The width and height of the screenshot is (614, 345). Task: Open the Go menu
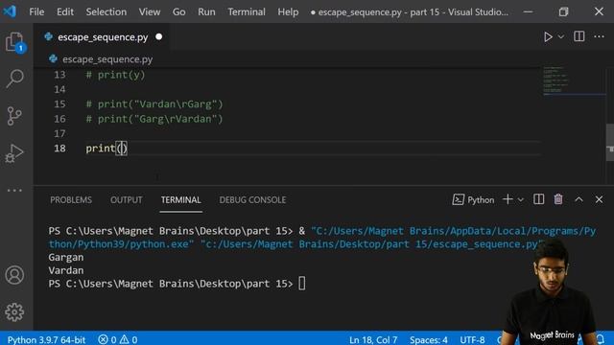coord(179,12)
